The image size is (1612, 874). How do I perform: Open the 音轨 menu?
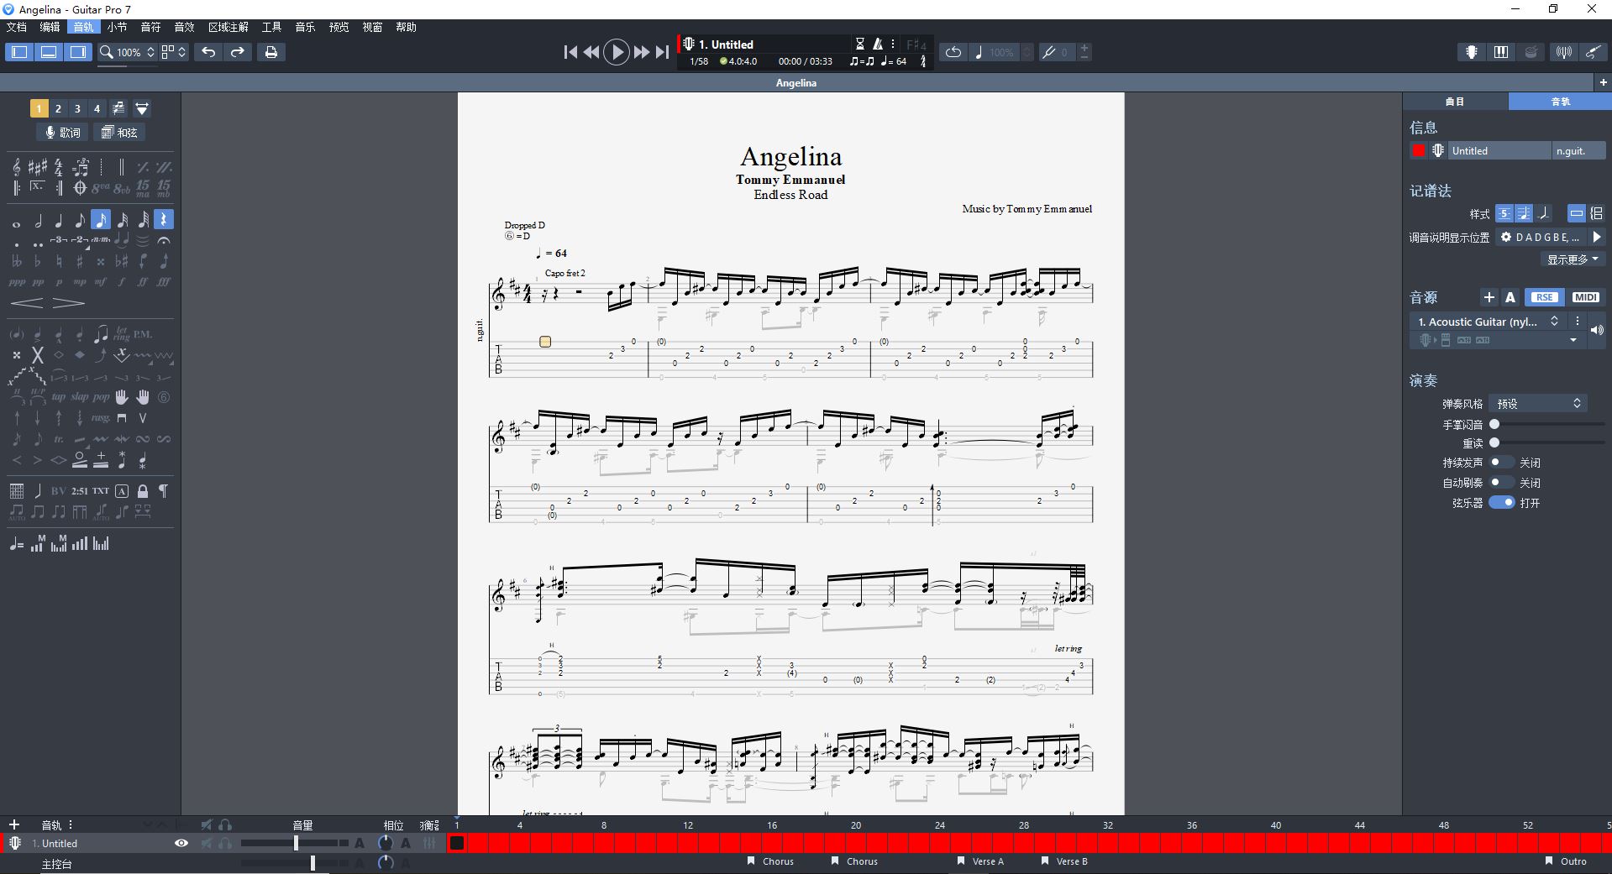tap(83, 27)
